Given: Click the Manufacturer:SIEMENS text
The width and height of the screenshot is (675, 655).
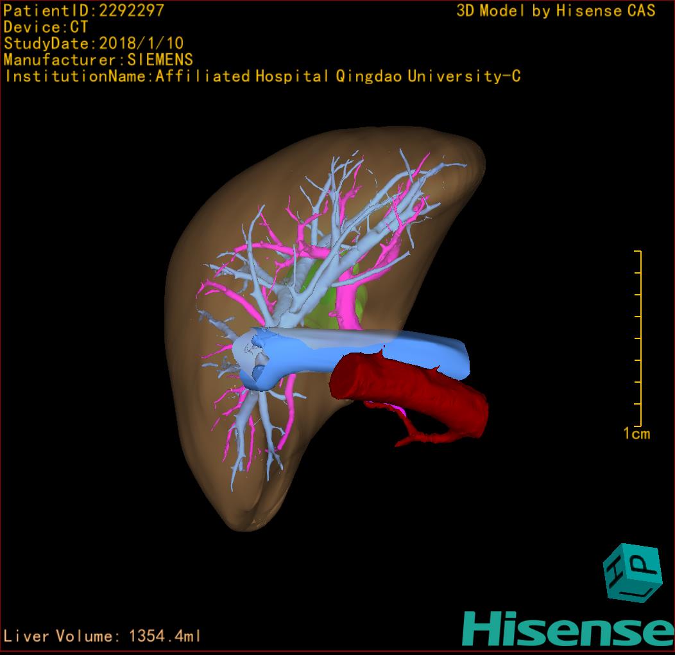Looking at the screenshot, I should coord(98,60).
